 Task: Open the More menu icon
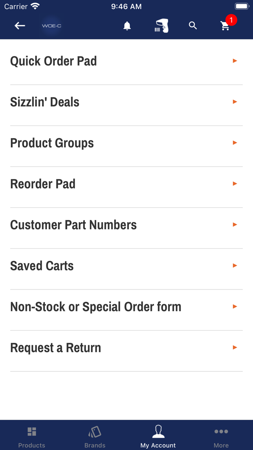coord(221,435)
